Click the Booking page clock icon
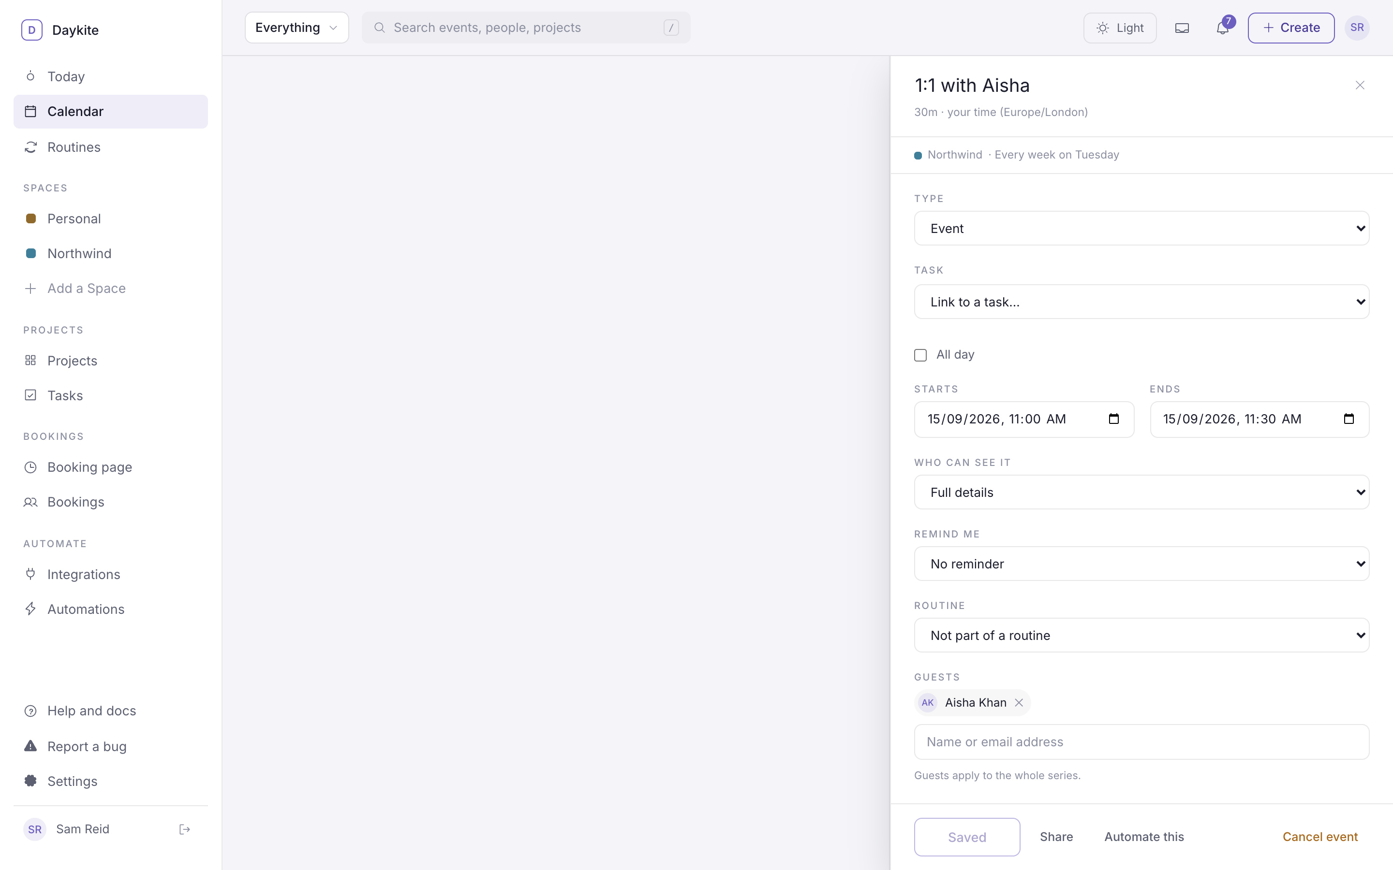 pos(30,467)
